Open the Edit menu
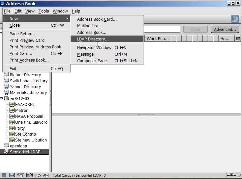 (x=18, y=11)
